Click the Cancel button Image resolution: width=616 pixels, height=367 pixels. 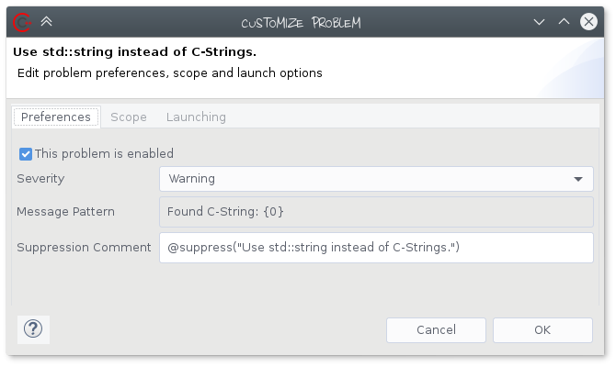point(436,330)
